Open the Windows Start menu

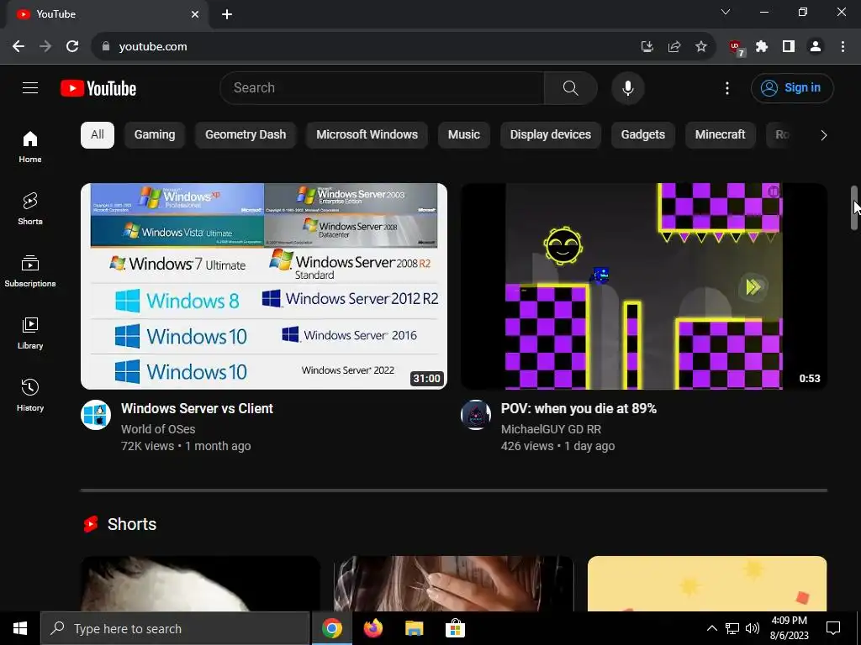coord(20,628)
